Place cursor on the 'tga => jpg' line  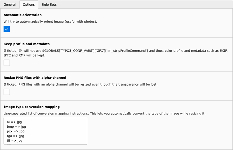coord(15,136)
